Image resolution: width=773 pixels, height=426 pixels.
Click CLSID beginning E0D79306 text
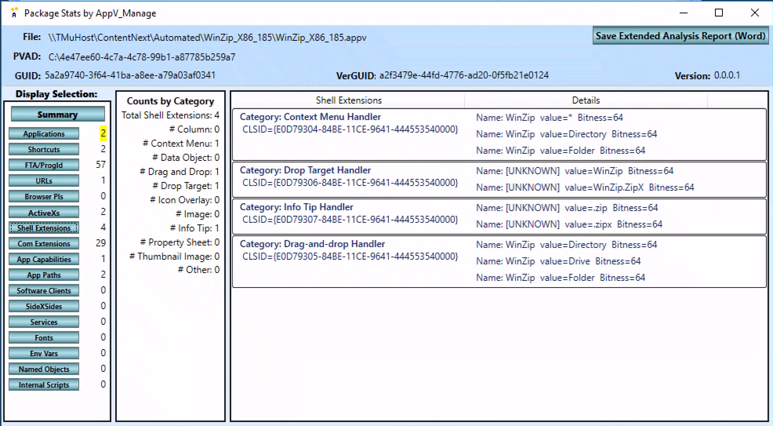point(350,183)
